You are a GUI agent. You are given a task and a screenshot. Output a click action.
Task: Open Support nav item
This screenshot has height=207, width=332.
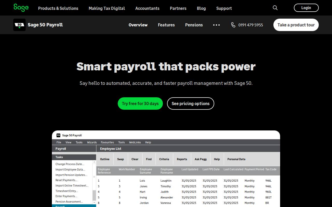click(224, 8)
